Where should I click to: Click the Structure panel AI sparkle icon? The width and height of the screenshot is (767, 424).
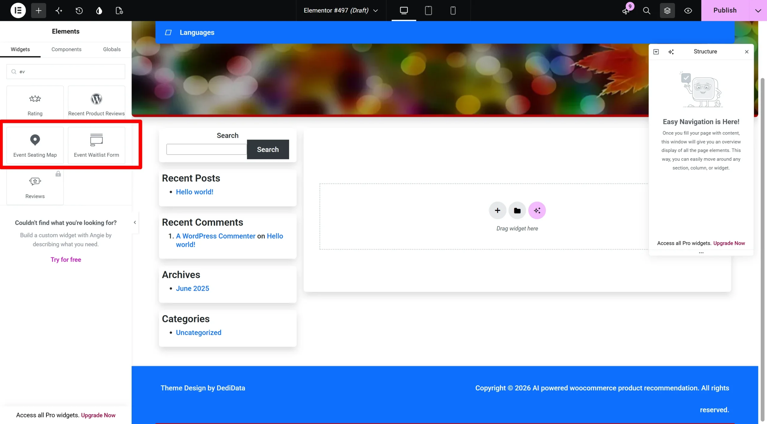click(671, 52)
